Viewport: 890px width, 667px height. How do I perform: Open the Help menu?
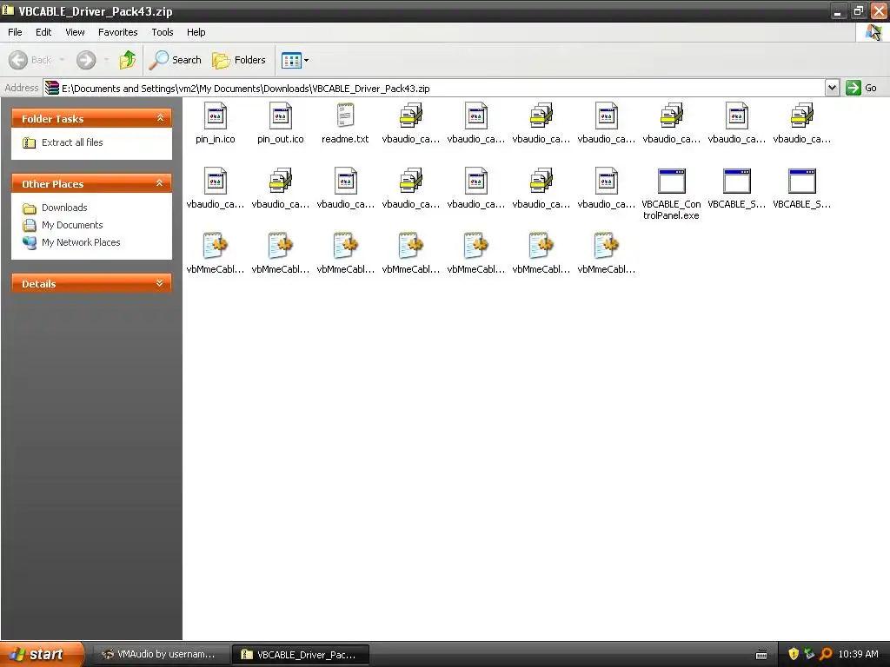(x=196, y=32)
